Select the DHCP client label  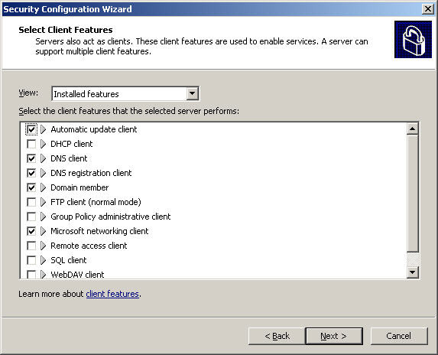click(72, 144)
